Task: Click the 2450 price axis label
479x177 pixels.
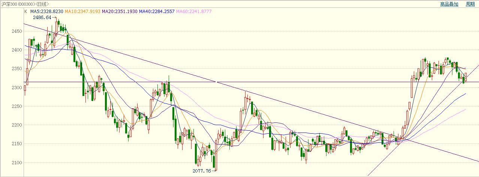Action: click(x=16, y=31)
